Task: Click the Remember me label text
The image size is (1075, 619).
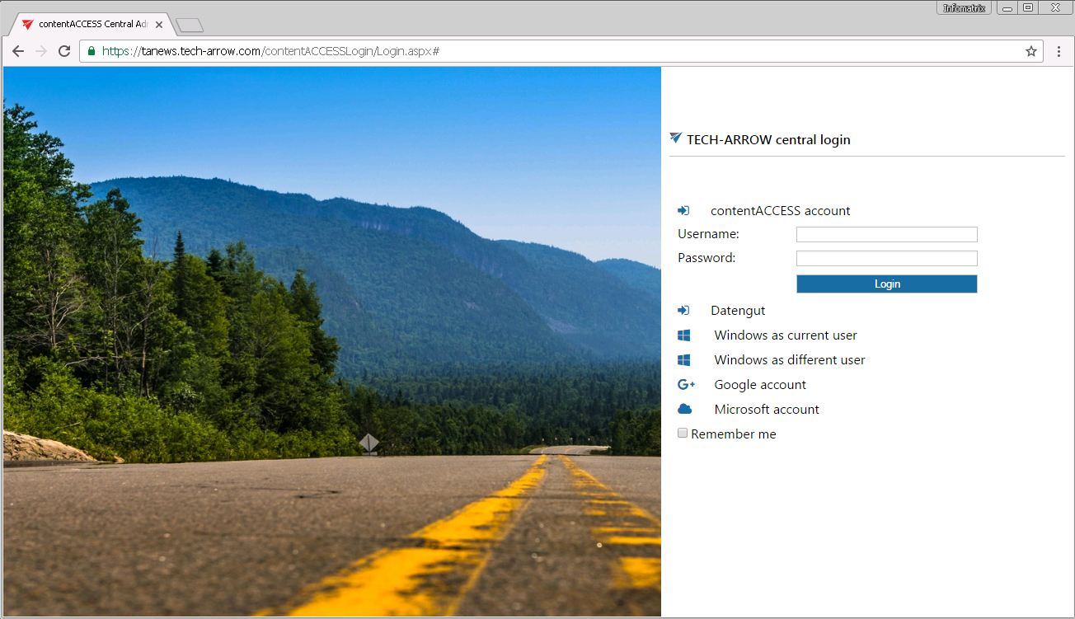Action: pos(734,434)
